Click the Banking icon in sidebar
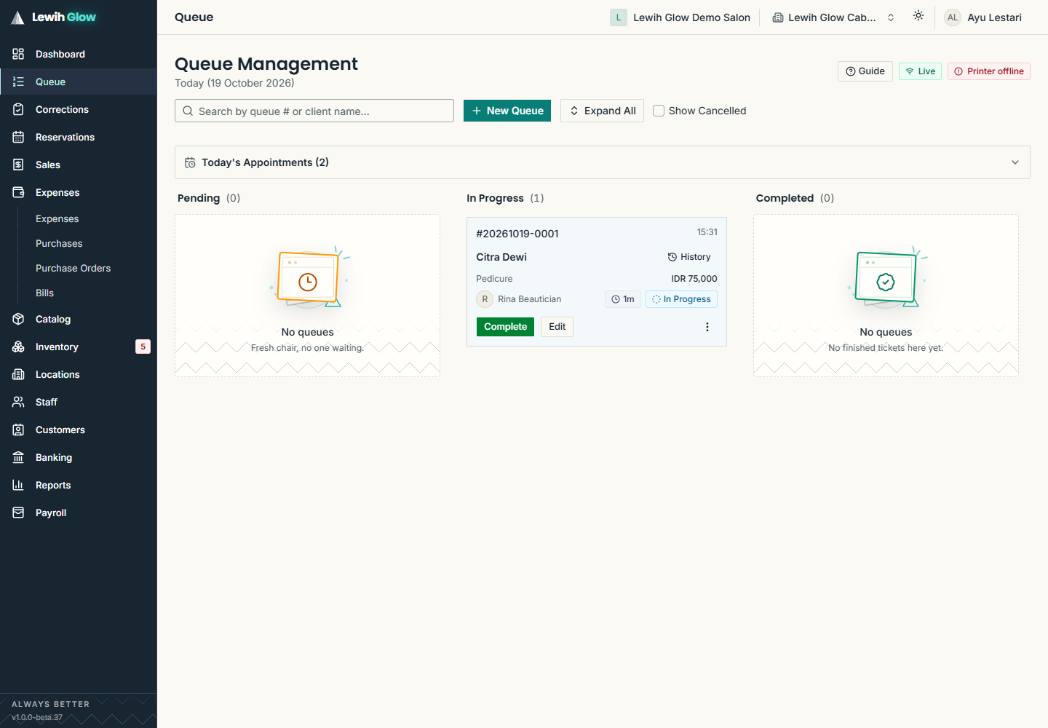The width and height of the screenshot is (1048, 728). (x=18, y=457)
